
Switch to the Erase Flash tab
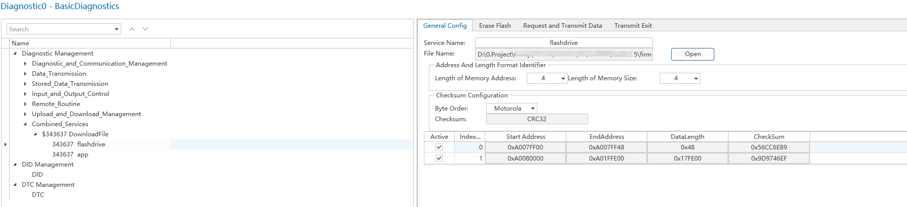click(x=495, y=26)
